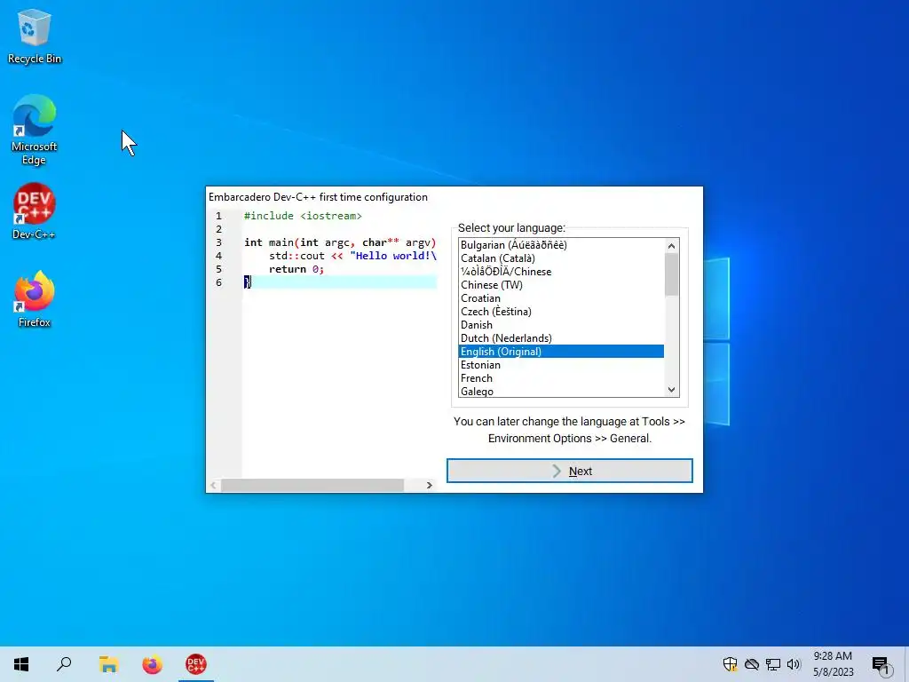This screenshot has height=682, width=909.
Task: Select Danish language
Action: 561,325
